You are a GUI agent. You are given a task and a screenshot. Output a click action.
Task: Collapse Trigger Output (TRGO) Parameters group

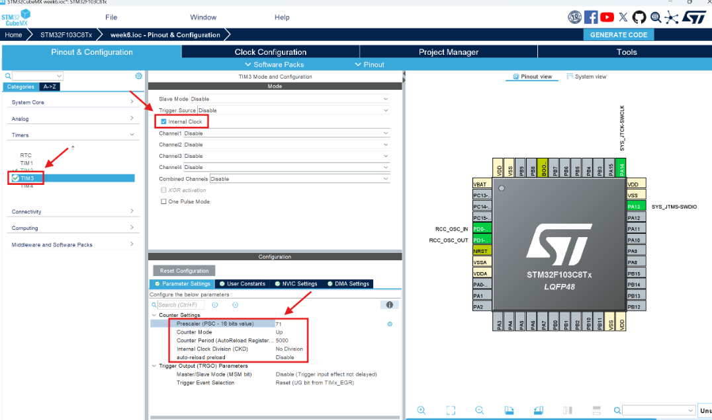click(154, 366)
